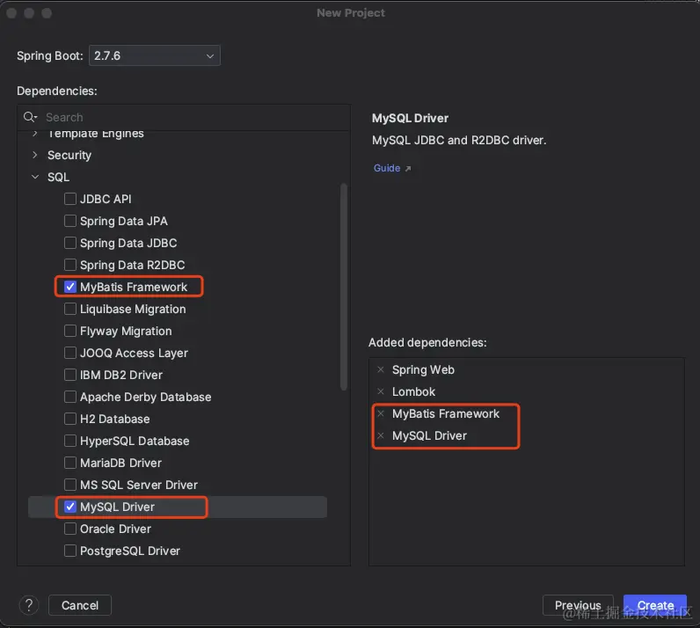The width and height of the screenshot is (700, 628).
Task: Focus the dependencies Search field
Action: coord(176,117)
